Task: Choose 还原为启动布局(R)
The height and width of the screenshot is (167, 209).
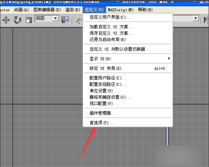Action: click(x=128, y=40)
